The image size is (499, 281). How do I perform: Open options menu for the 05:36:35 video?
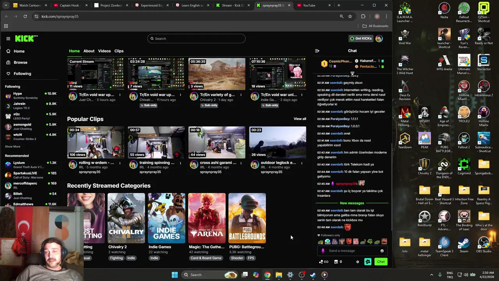click(241, 95)
